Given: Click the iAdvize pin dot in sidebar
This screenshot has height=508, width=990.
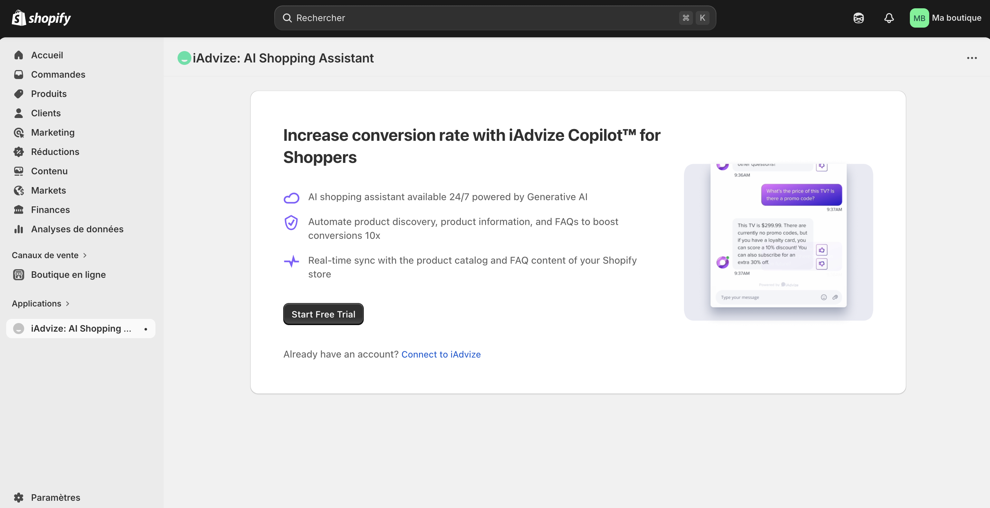Looking at the screenshot, I should (146, 329).
